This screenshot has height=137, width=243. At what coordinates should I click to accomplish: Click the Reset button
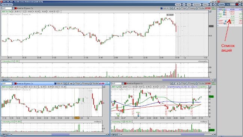point(178,4)
